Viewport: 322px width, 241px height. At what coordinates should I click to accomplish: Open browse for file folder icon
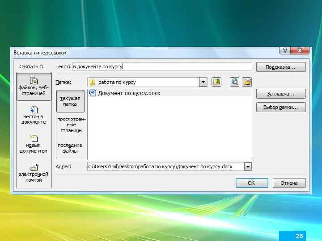click(x=247, y=82)
